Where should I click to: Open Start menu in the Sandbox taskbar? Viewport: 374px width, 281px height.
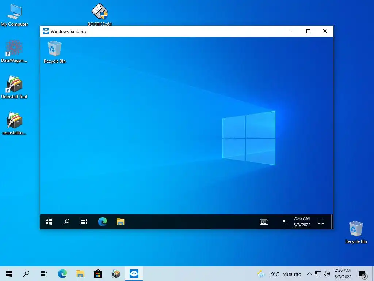coord(49,222)
